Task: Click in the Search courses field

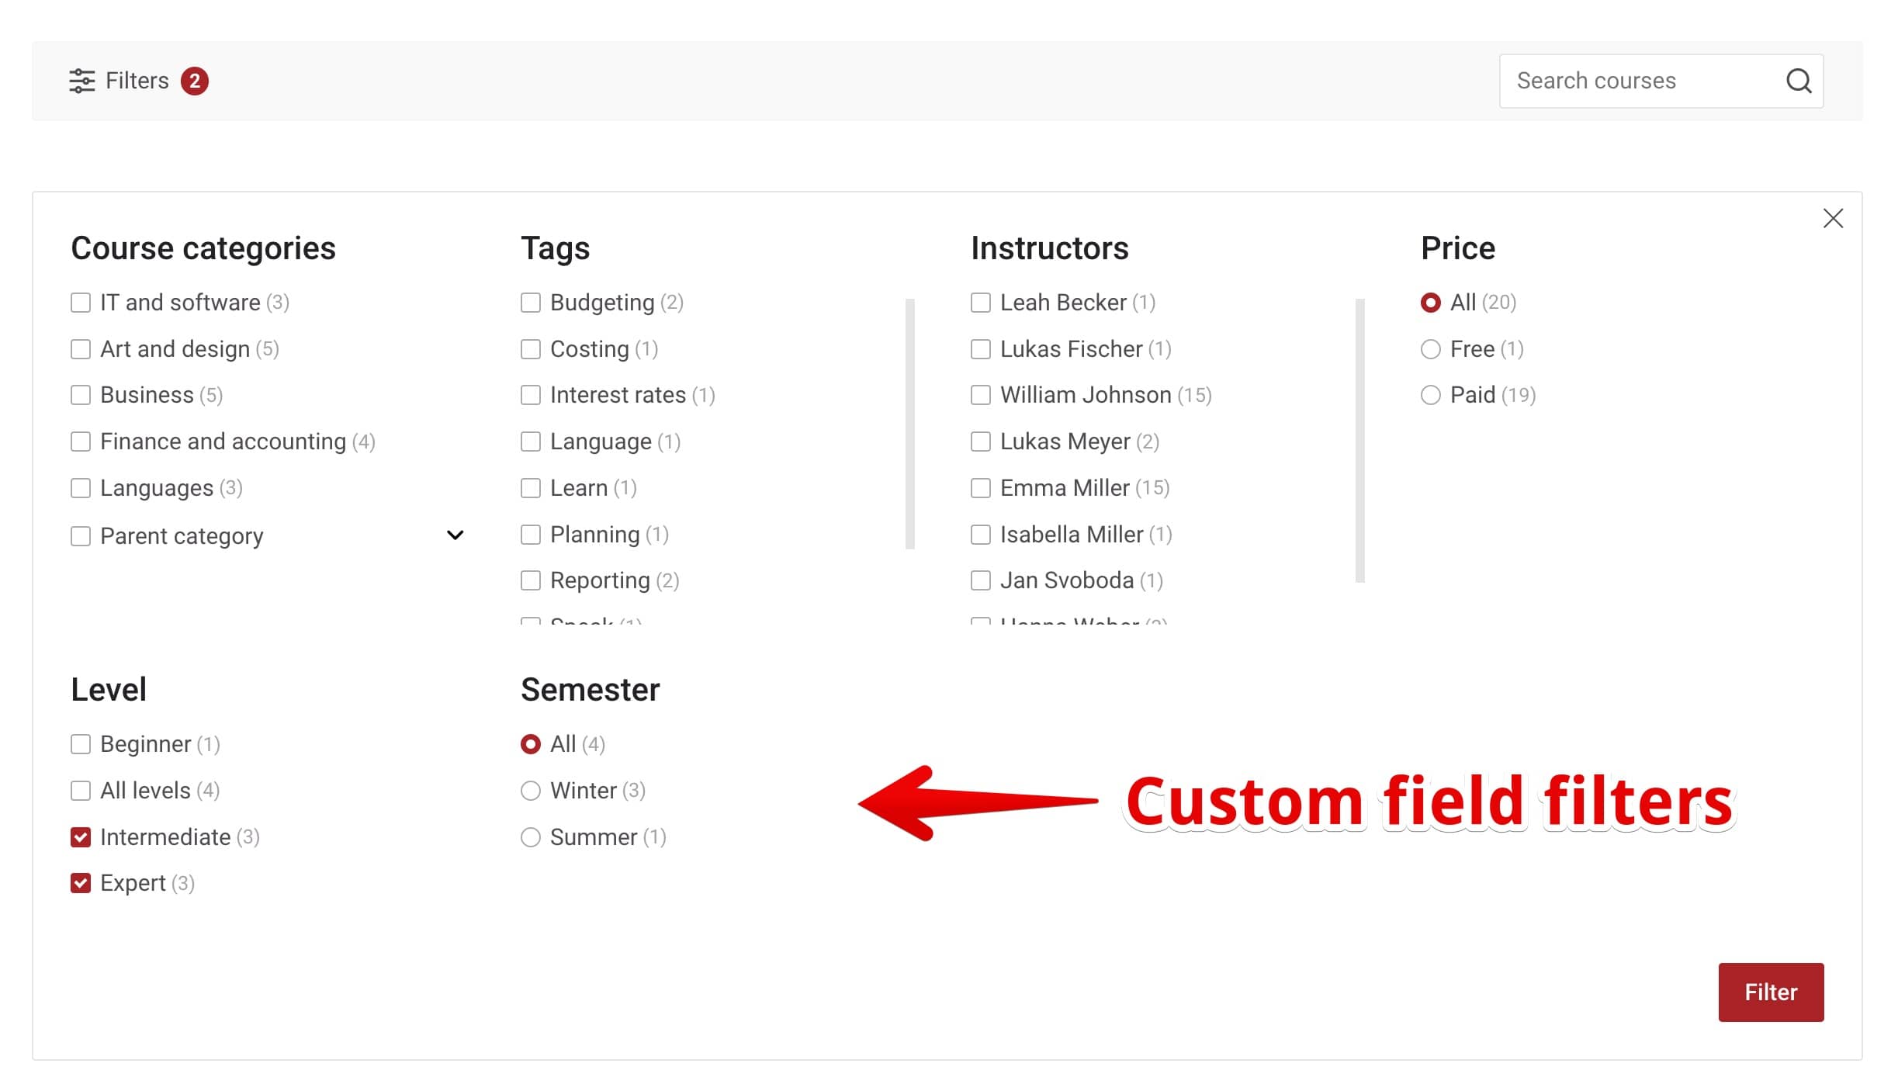Action: click(1641, 81)
